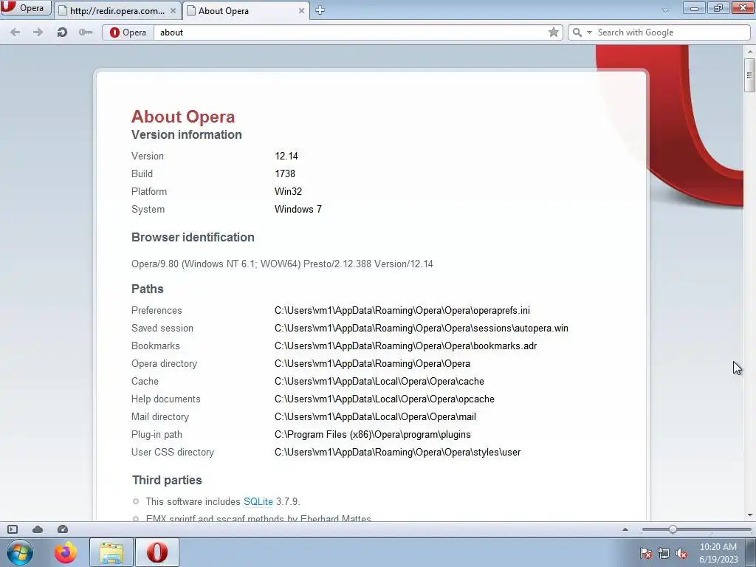Select the About Opera tab

tap(246, 10)
